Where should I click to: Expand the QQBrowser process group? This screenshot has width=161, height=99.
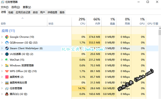2,43
